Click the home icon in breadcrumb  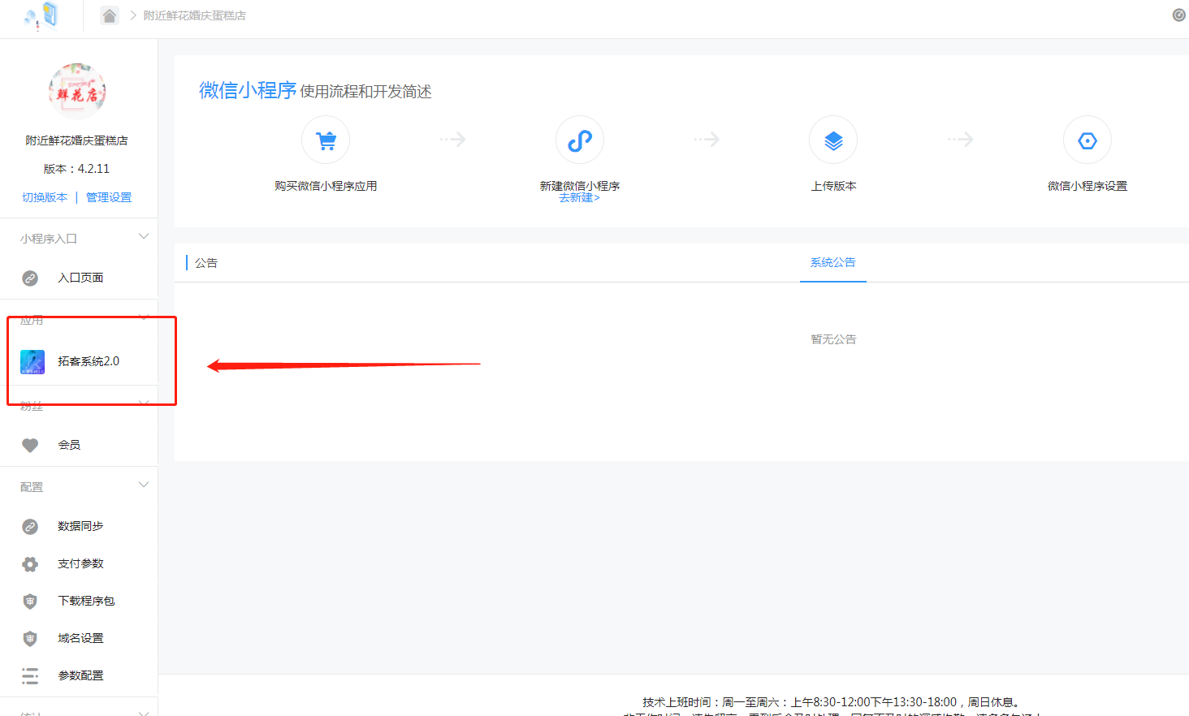(x=110, y=15)
